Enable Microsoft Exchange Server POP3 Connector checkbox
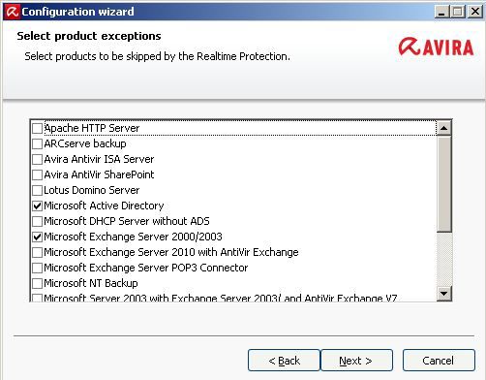 click(x=38, y=268)
